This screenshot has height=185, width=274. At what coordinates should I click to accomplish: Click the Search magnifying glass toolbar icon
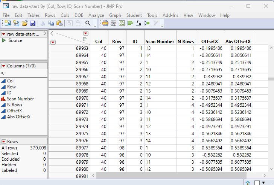(88, 23)
